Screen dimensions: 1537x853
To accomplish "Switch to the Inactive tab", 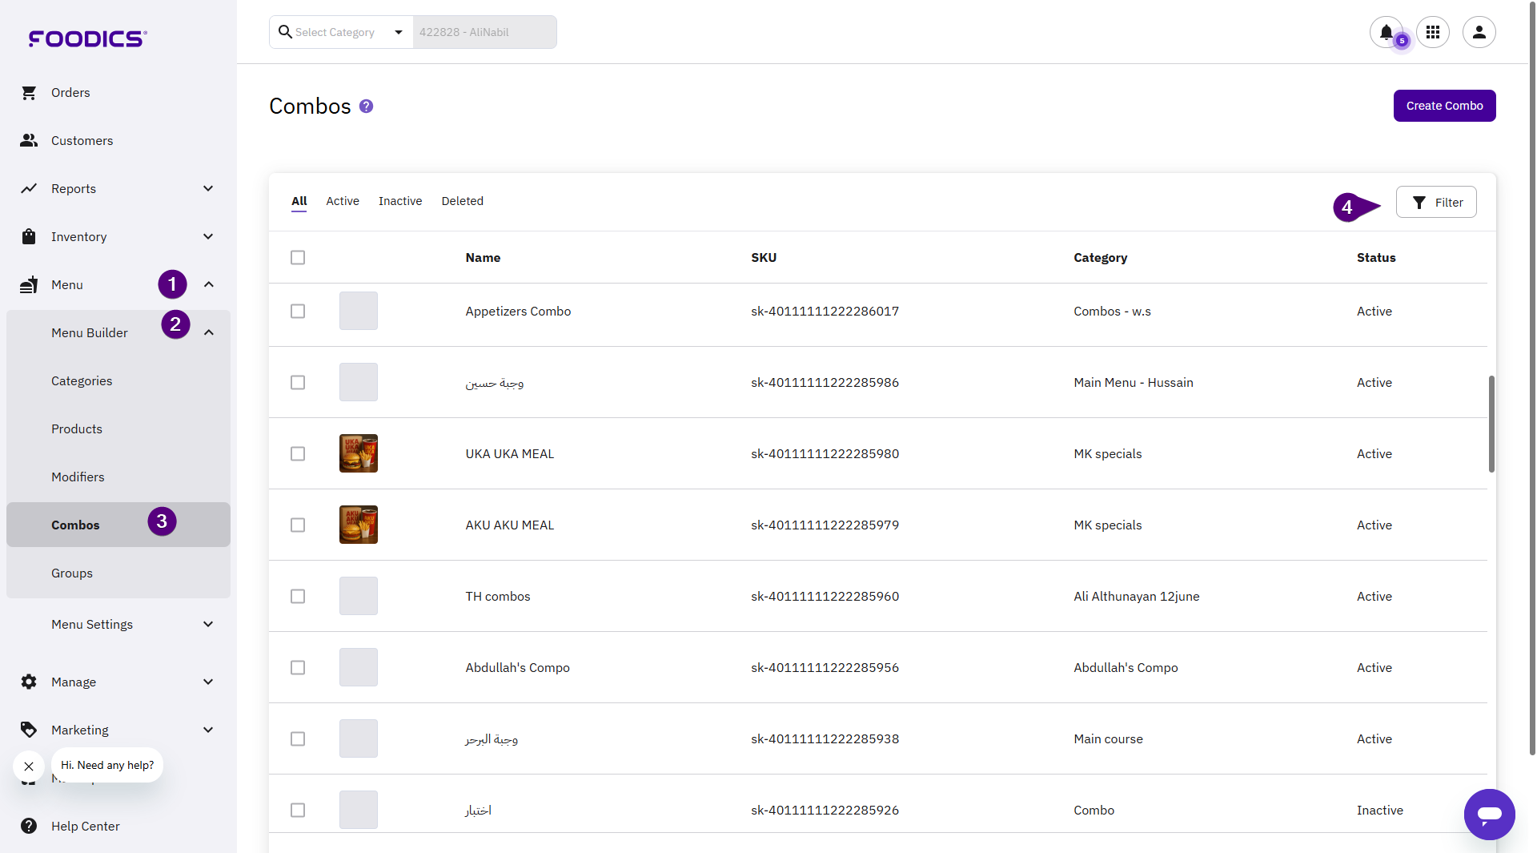I will pos(400,201).
